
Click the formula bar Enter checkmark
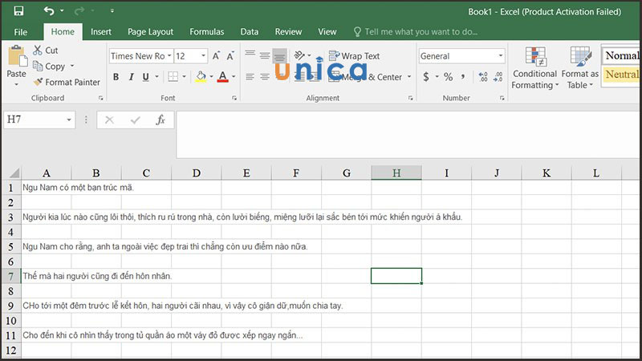click(x=135, y=120)
